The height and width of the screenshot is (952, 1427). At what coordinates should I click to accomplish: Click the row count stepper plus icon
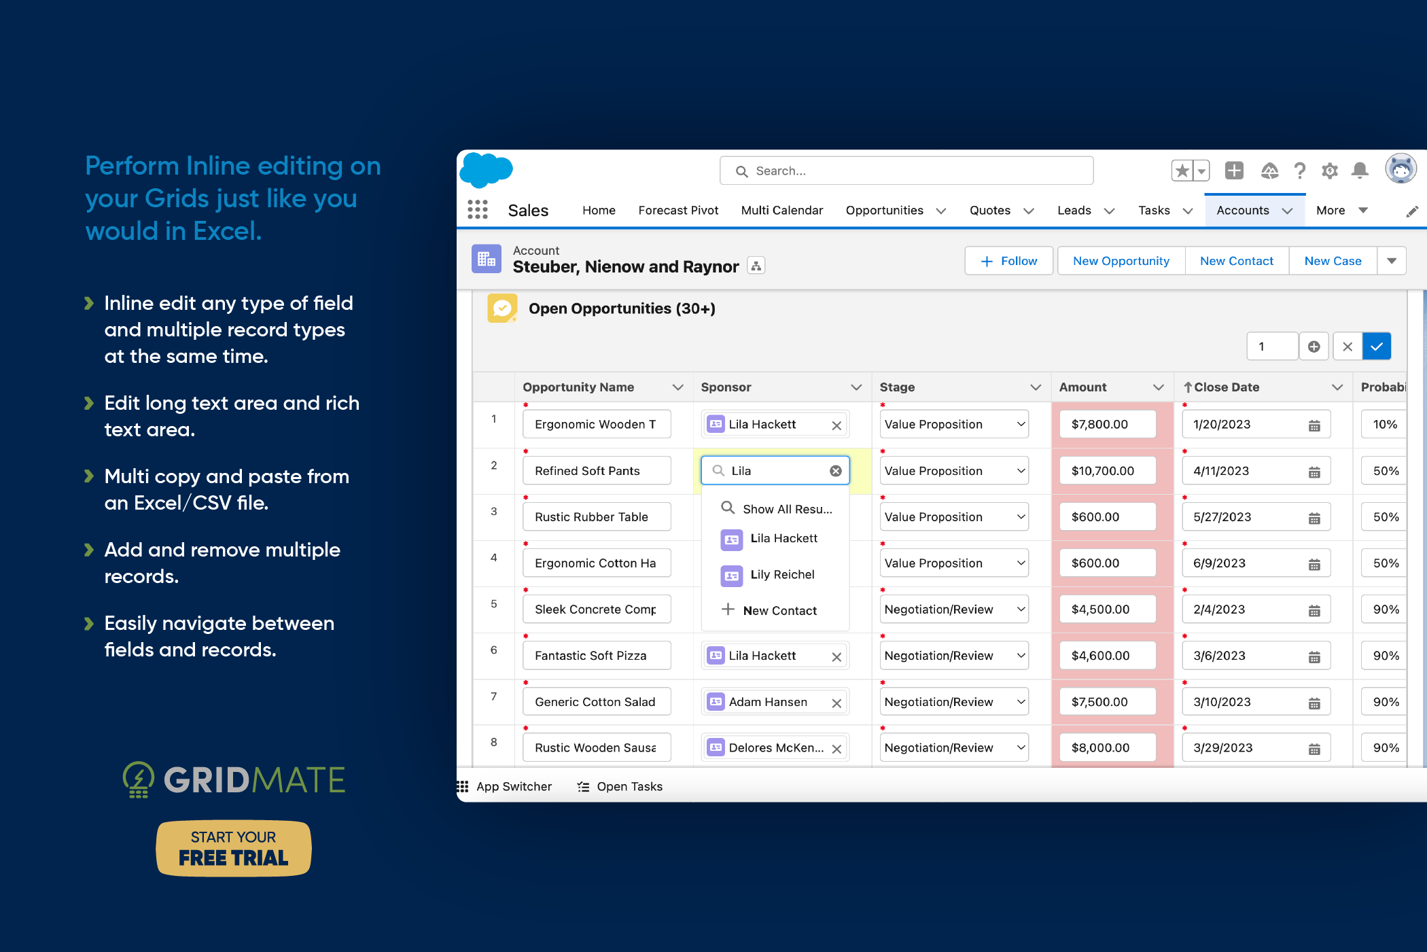click(x=1314, y=346)
